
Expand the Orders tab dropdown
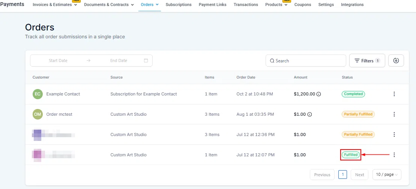pos(150,5)
